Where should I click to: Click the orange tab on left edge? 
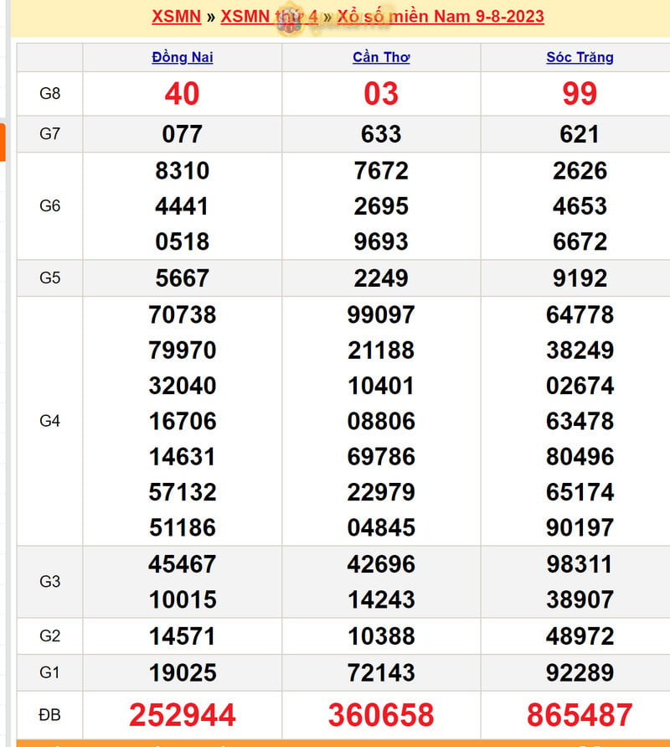point(3,142)
